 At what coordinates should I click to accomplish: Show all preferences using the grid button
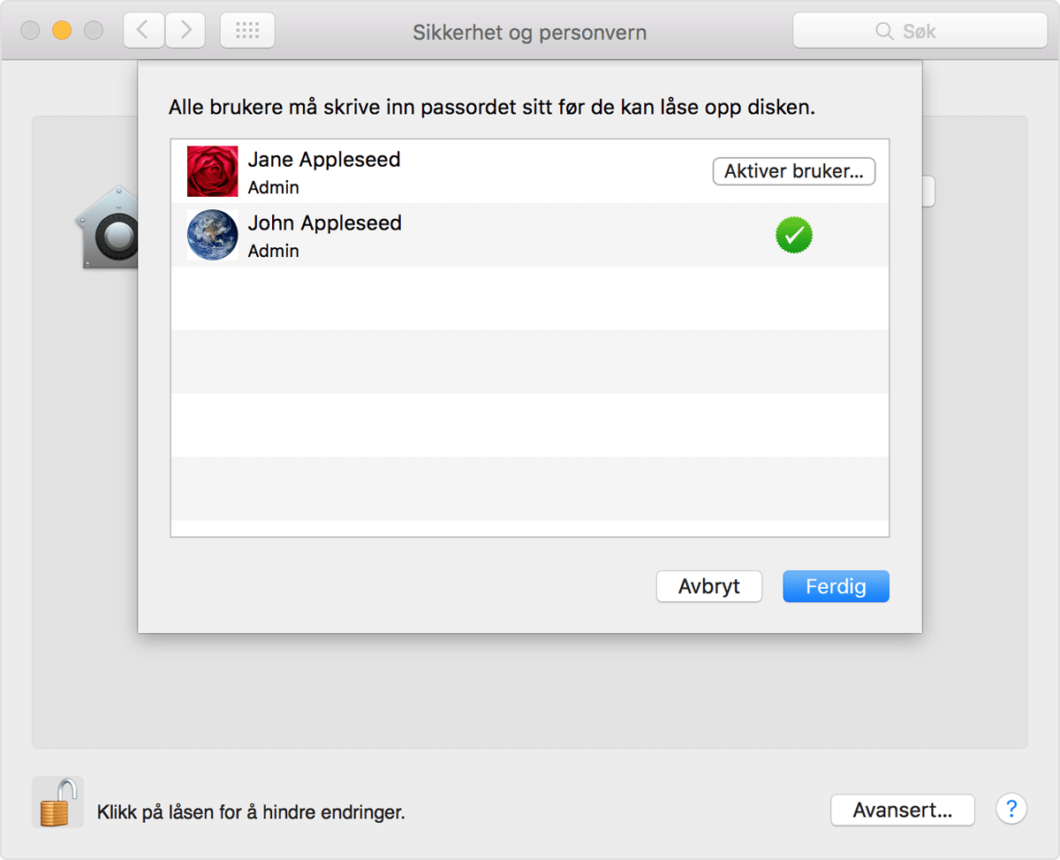tap(247, 31)
